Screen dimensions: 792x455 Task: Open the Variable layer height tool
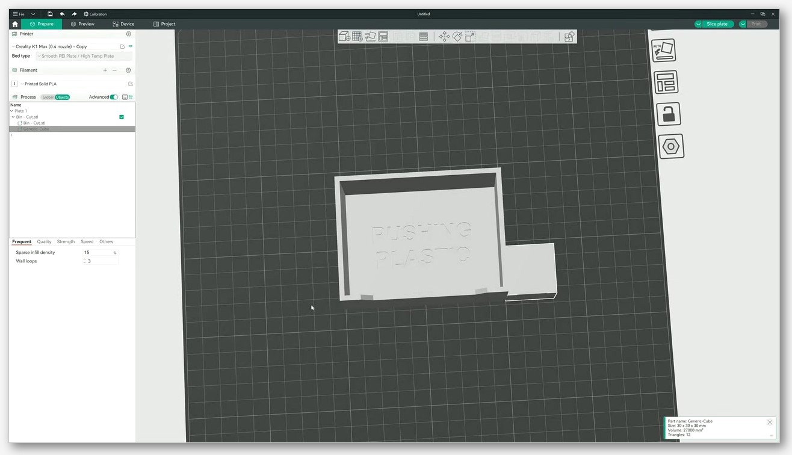pos(424,37)
